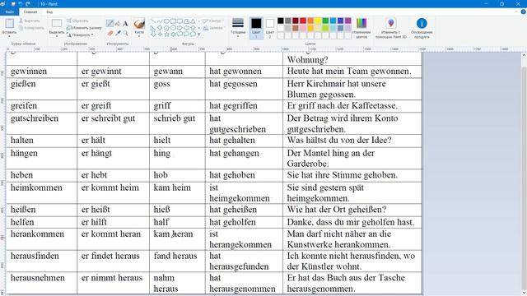
Task: Choose the Line shape
Action: tap(153, 21)
